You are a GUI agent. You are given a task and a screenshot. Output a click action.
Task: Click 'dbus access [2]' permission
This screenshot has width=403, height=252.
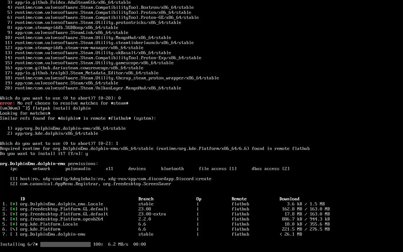click(271, 169)
